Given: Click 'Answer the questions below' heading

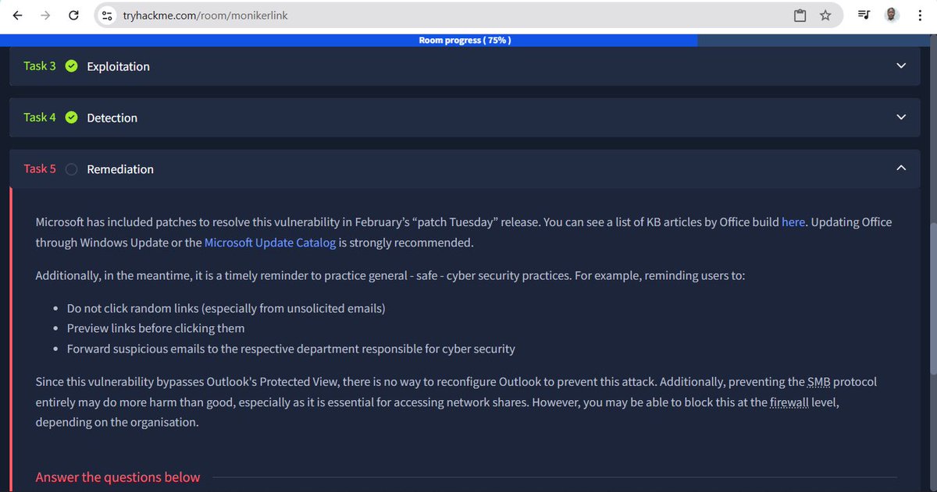Looking at the screenshot, I should click(118, 477).
